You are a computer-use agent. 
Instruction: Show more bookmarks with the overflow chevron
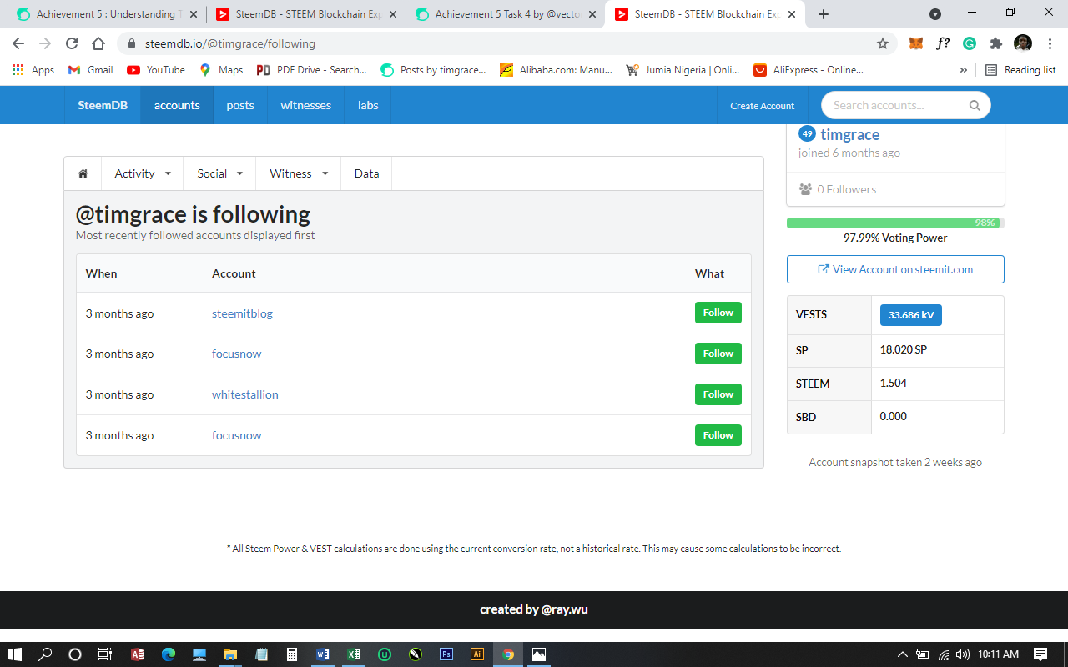[x=964, y=70]
